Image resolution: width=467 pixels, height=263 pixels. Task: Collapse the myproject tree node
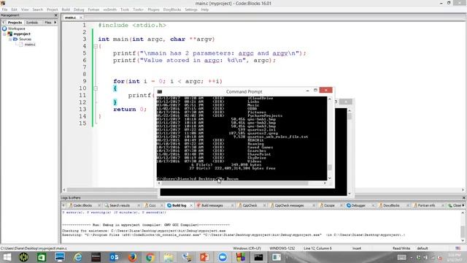tap(4, 34)
